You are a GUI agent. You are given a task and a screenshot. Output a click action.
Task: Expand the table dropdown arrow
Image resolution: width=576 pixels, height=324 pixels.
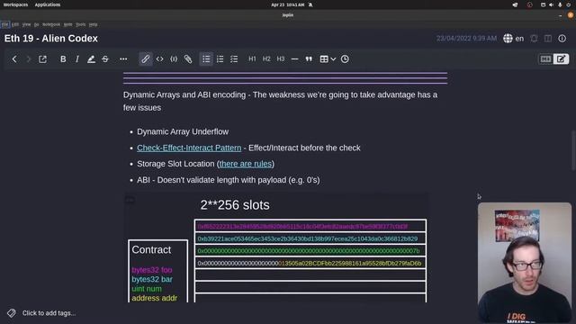click(333, 59)
